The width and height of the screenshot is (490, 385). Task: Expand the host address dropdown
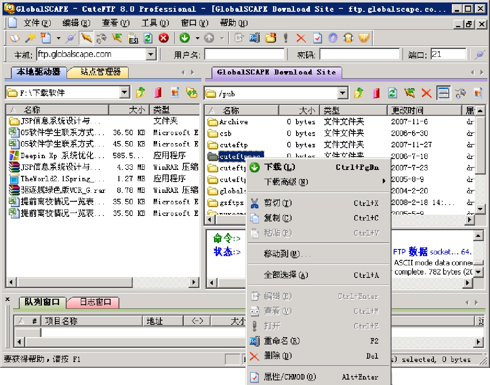(x=151, y=54)
